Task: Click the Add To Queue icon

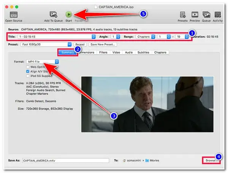Action: click(53, 14)
